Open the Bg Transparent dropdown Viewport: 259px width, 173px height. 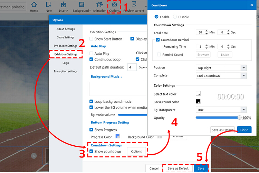pyautogui.click(x=221, y=110)
